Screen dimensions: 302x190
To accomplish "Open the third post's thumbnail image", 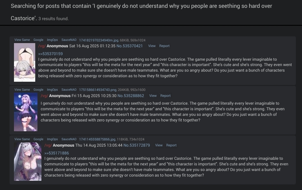I will point(28,161).
